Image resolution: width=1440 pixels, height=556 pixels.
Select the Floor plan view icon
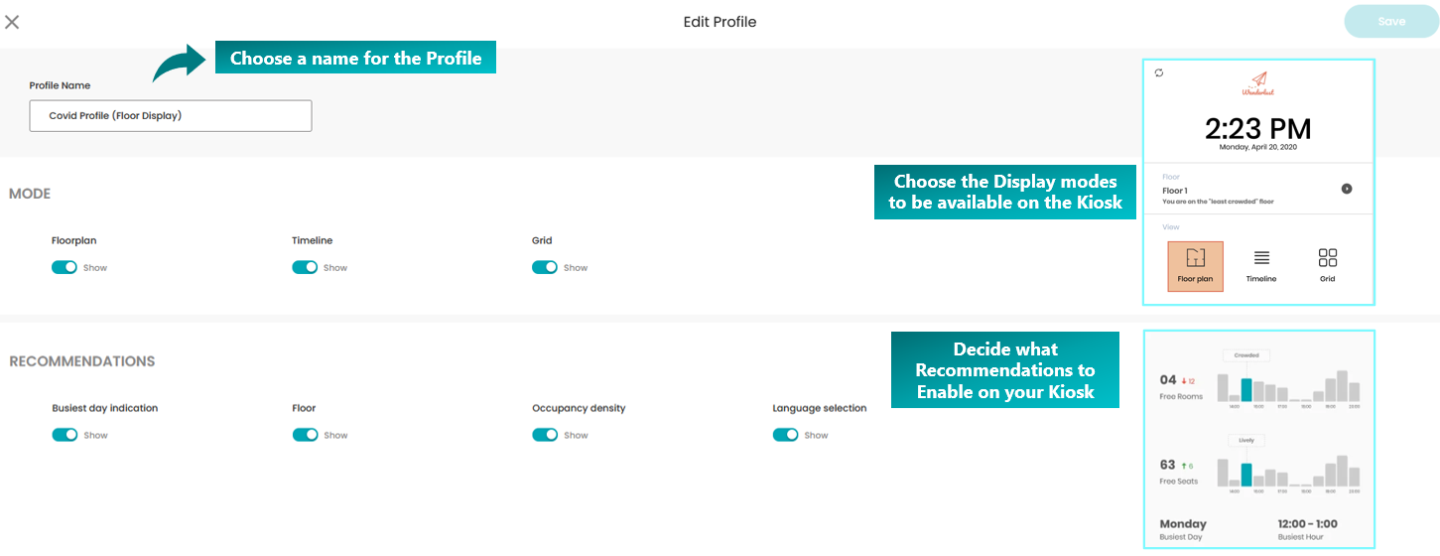(1195, 266)
